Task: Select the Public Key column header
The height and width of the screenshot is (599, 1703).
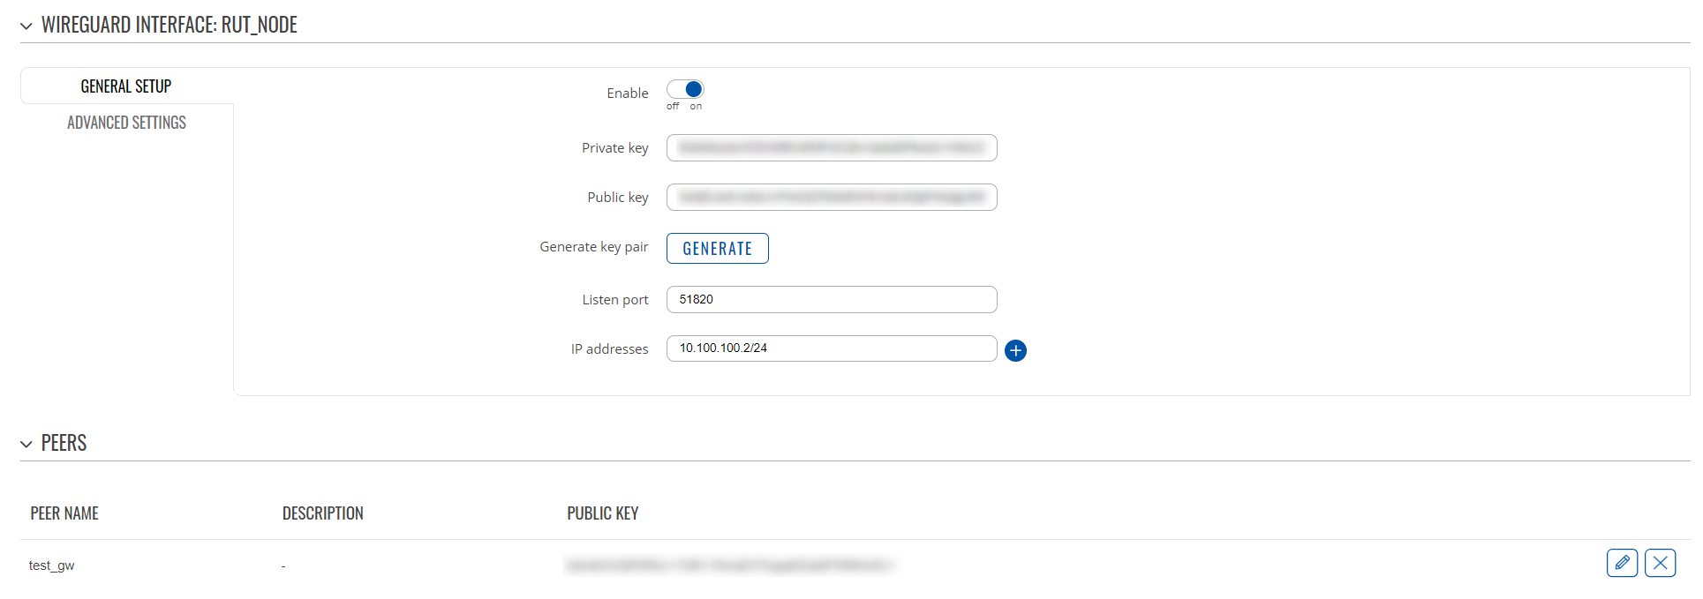Action: tap(603, 513)
